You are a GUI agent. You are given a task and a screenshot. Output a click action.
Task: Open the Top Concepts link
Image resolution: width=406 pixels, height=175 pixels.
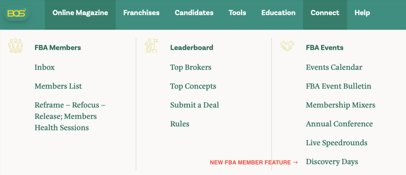tap(193, 86)
